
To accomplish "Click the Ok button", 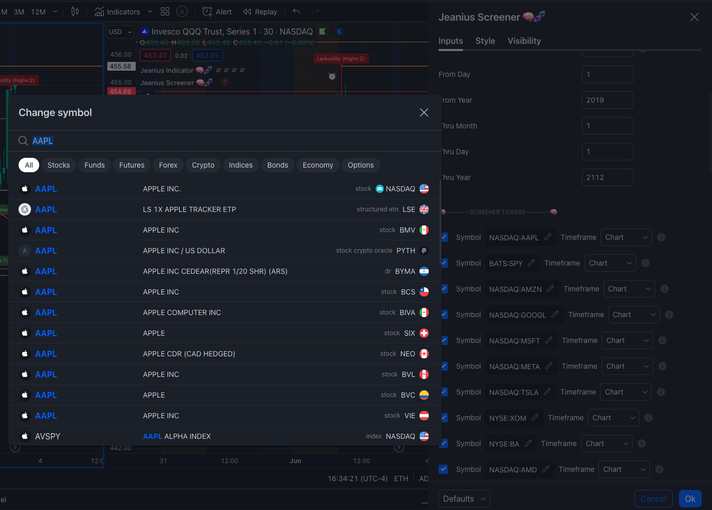I will click(690, 499).
